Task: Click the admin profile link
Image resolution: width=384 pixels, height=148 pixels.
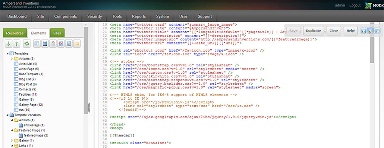Action: coord(340,5)
